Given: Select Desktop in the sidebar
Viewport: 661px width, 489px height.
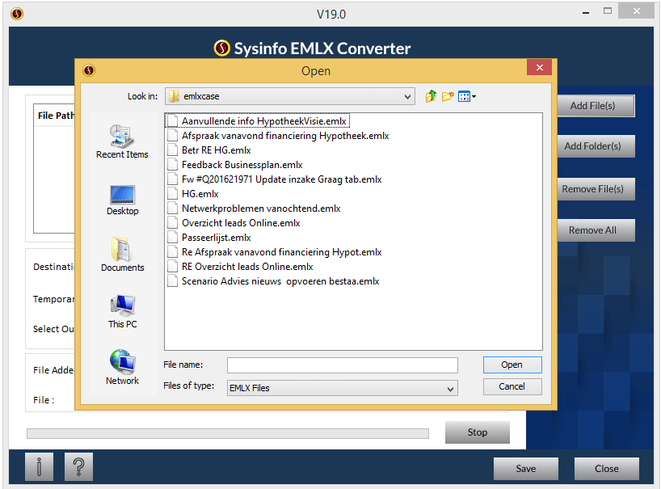Looking at the screenshot, I should click(122, 200).
